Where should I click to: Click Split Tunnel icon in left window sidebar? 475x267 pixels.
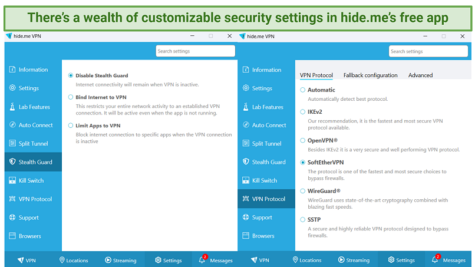pyautogui.click(x=12, y=143)
